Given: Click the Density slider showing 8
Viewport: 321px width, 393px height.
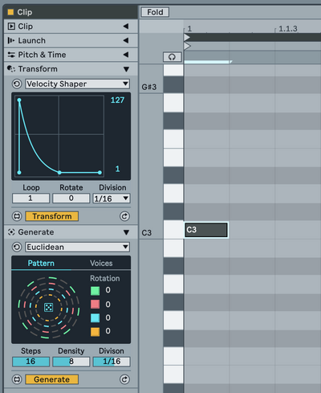Looking at the screenshot, I should pyautogui.click(x=71, y=362).
